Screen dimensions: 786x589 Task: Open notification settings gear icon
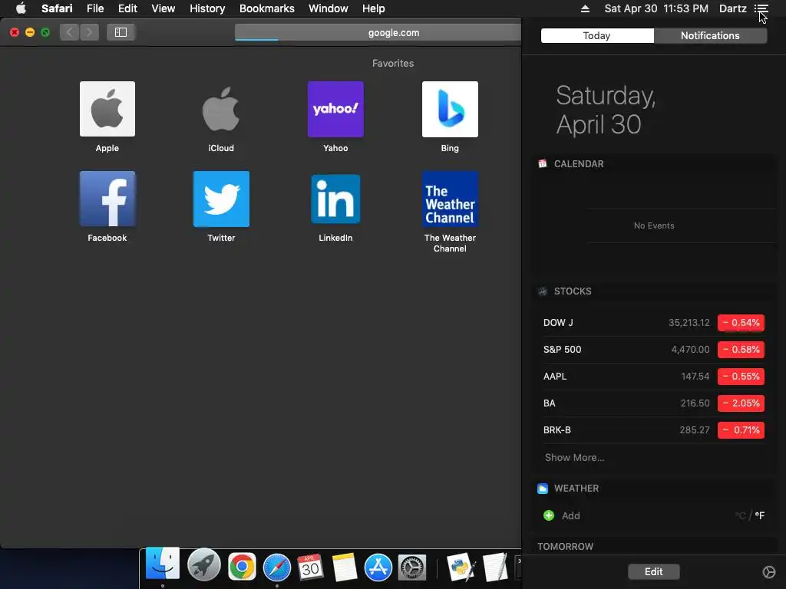(768, 572)
